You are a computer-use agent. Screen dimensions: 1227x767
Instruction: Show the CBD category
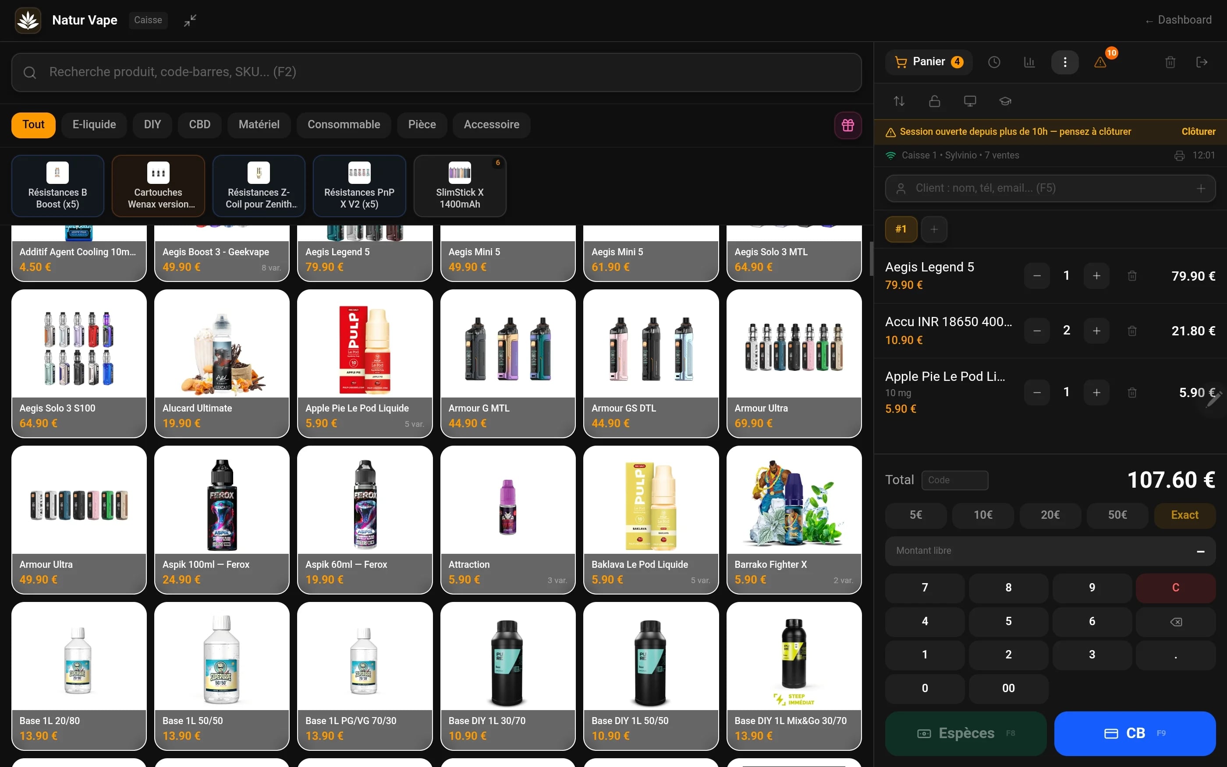coord(199,125)
